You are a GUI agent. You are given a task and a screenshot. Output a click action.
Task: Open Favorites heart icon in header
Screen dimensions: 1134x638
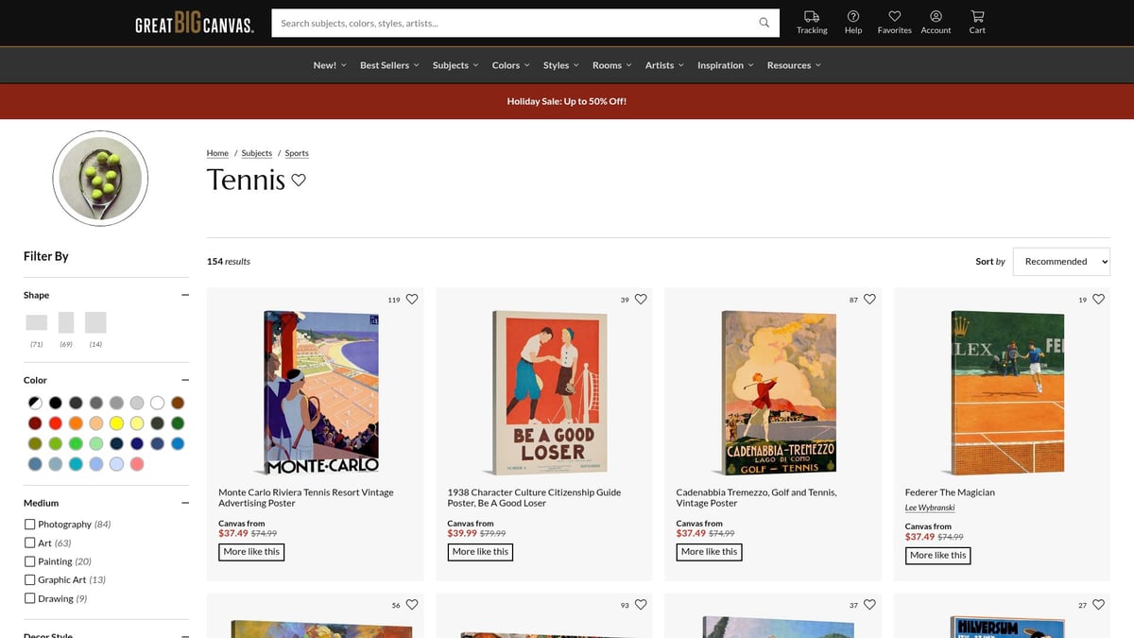click(894, 17)
